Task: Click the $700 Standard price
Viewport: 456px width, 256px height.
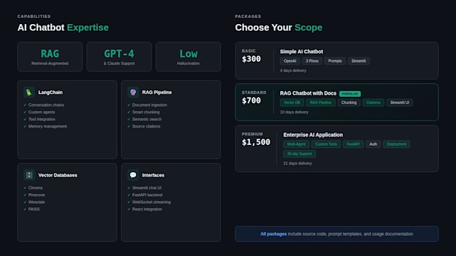Action: pyautogui.click(x=251, y=101)
